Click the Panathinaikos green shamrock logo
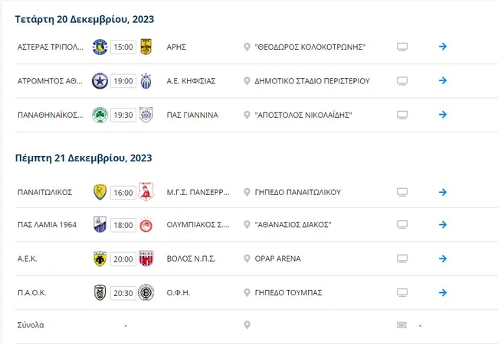The width and height of the screenshot is (498, 345). coord(100,115)
